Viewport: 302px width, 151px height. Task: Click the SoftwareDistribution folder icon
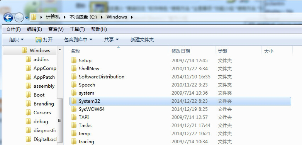point(74,76)
